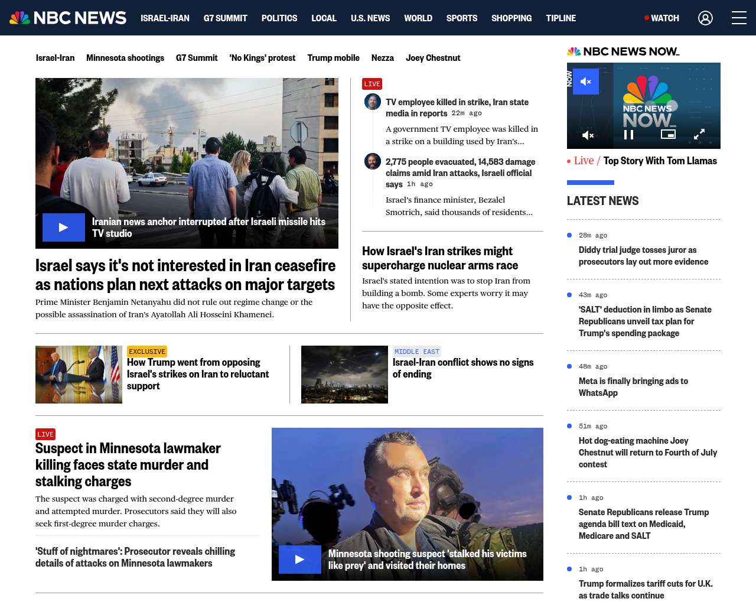Screen dimensions: 756x605
Task: Select the G7 Summit trending topic link
Action: 197,58
